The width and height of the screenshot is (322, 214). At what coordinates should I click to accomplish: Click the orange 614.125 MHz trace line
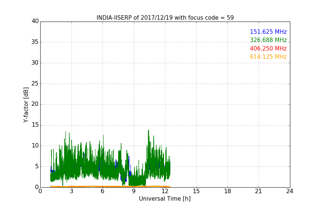(x=110, y=187)
